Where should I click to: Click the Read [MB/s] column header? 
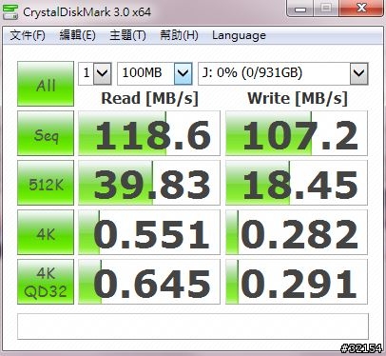coord(149,98)
